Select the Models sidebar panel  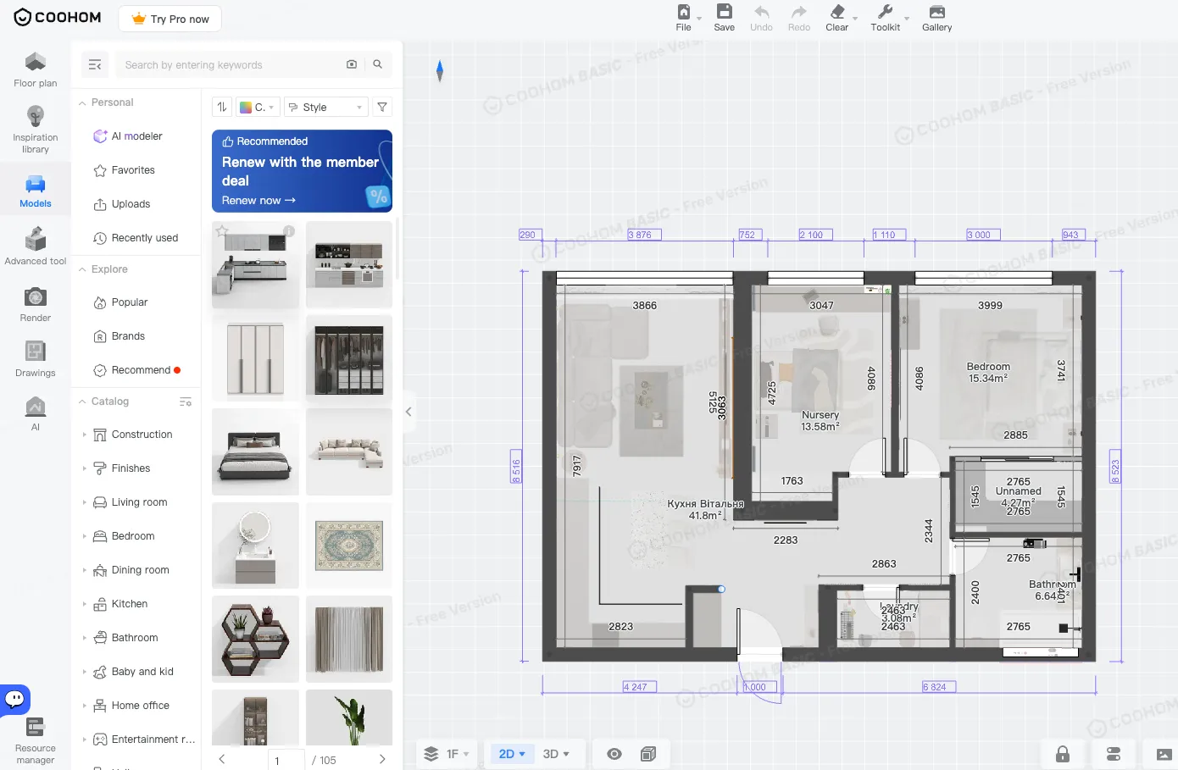click(x=36, y=191)
